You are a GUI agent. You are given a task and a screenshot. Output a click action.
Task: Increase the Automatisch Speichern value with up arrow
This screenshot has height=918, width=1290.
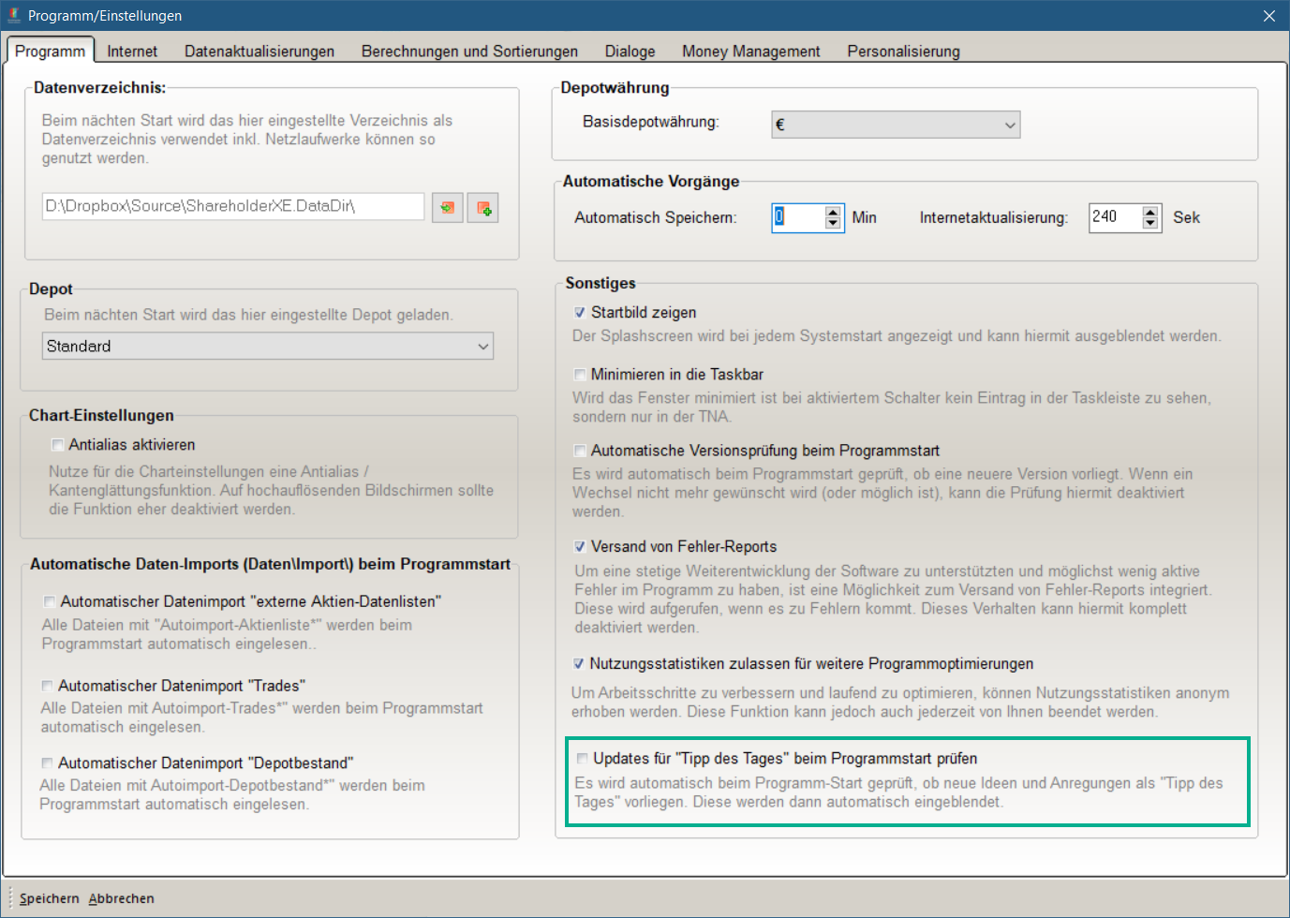coord(833,212)
